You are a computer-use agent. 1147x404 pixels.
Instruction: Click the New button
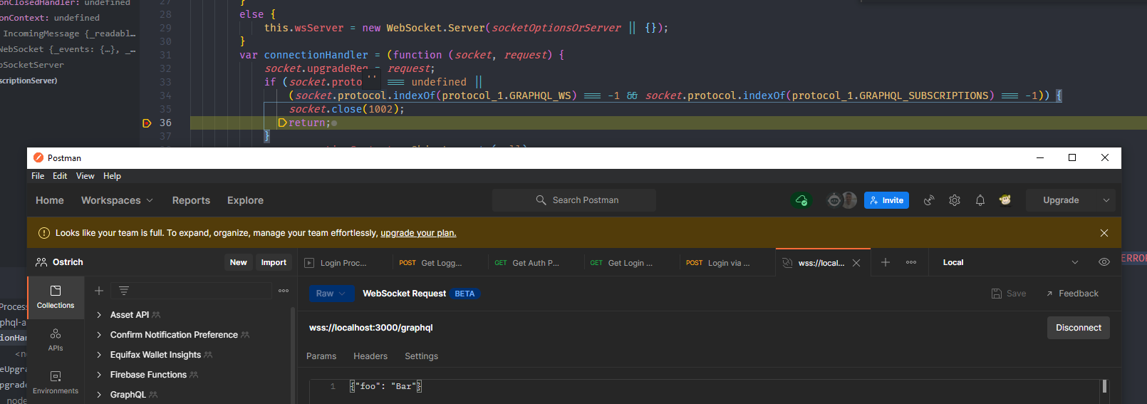click(x=238, y=262)
